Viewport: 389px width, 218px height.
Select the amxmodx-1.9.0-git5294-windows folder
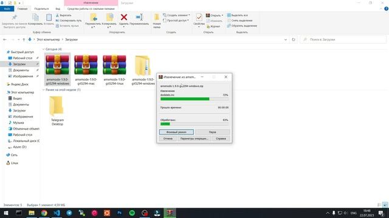(x=143, y=70)
